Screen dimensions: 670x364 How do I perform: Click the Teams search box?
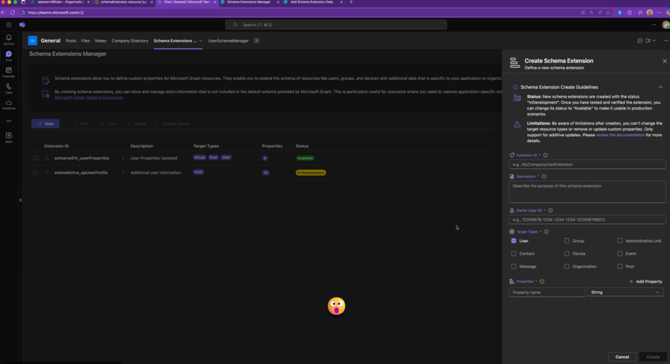click(x=336, y=25)
